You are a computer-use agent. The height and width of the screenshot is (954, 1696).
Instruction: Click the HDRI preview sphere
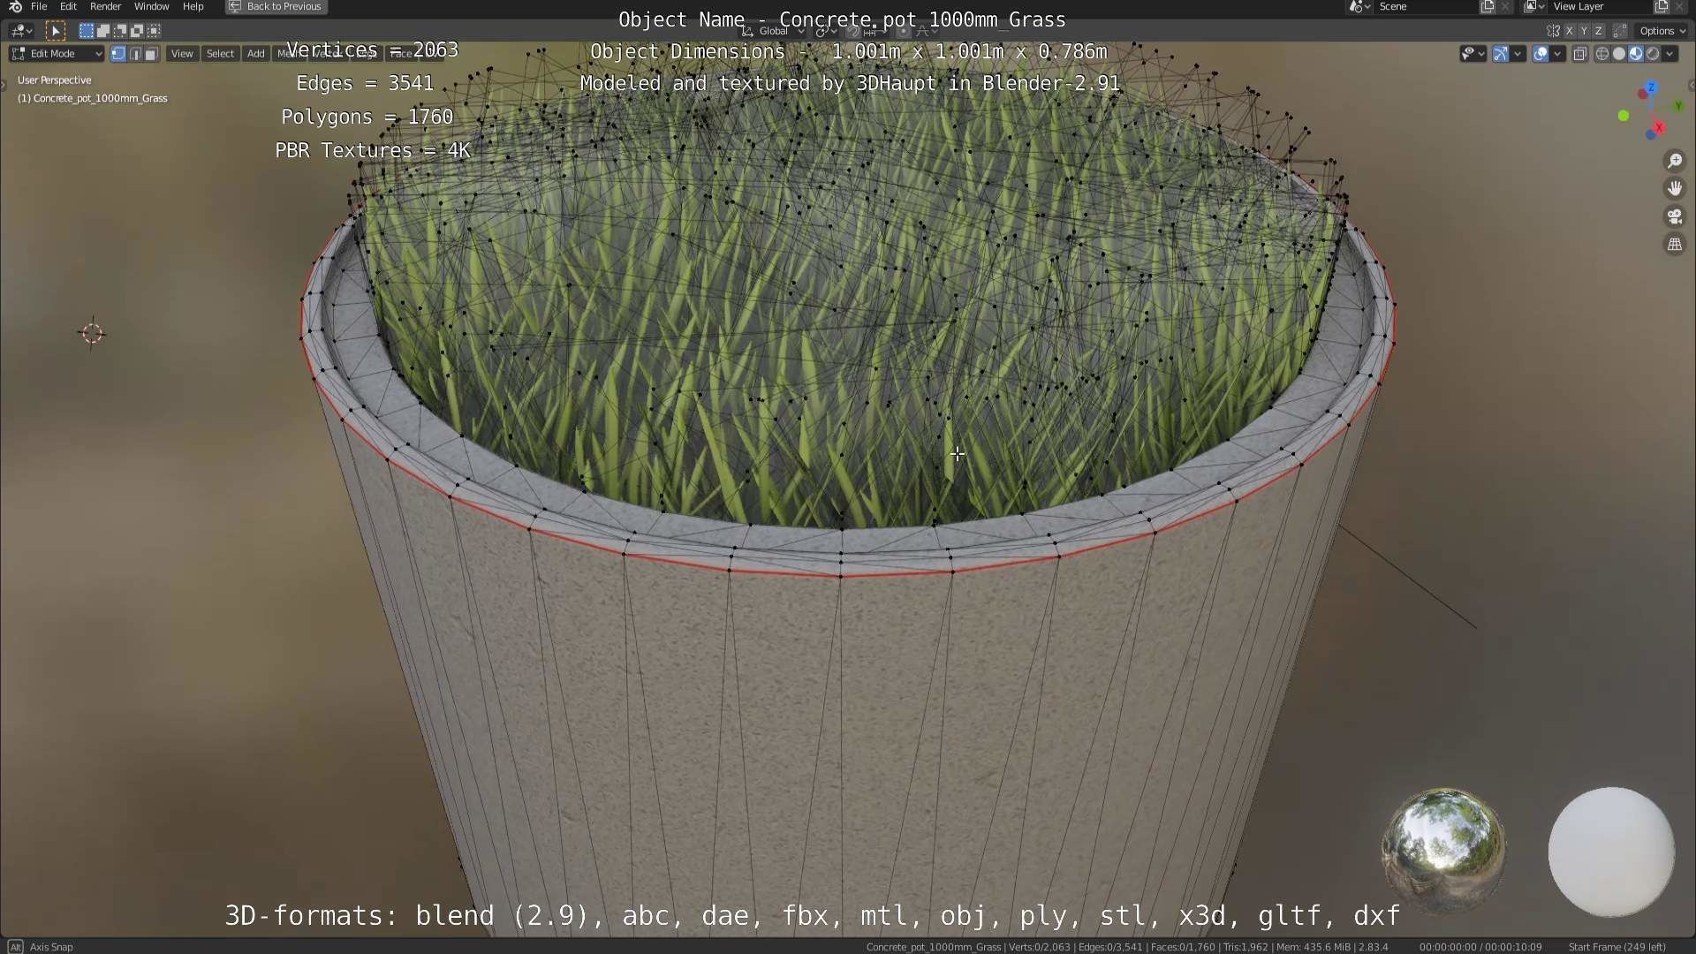tap(1443, 851)
